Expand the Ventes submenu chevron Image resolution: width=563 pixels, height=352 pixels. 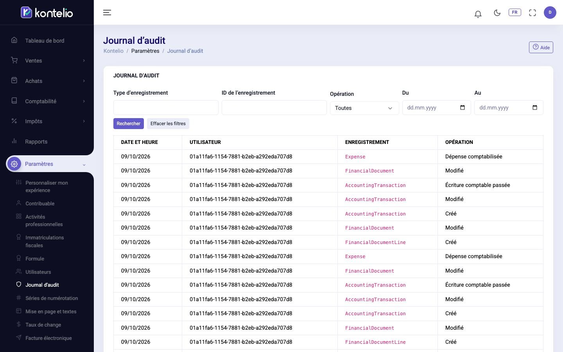[x=84, y=61]
